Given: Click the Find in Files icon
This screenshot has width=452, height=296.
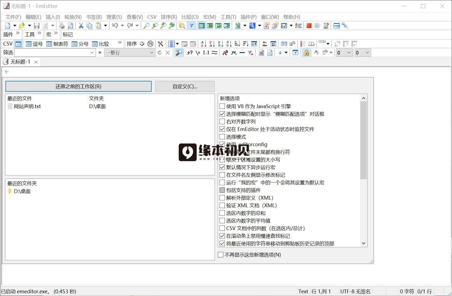Looking at the screenshot, I should [x=182, y=26].
